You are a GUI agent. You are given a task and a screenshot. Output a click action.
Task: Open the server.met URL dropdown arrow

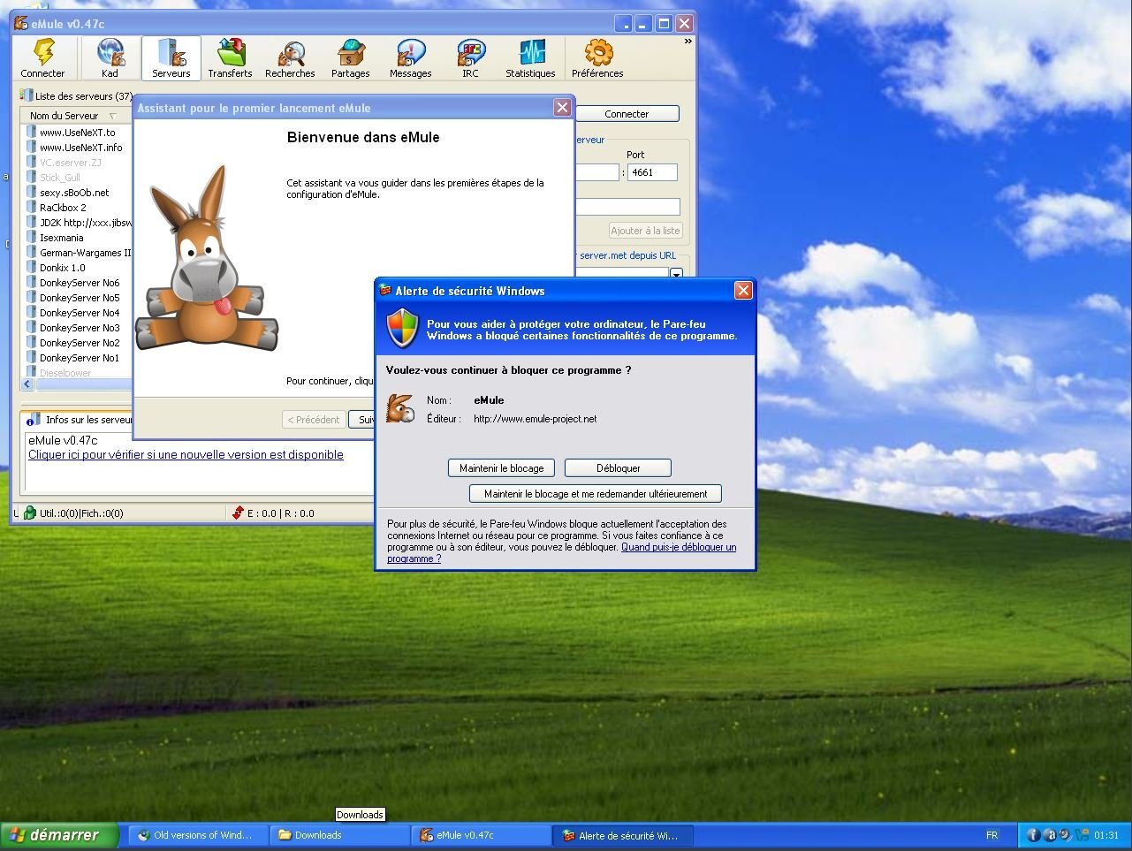click(676, 274)
